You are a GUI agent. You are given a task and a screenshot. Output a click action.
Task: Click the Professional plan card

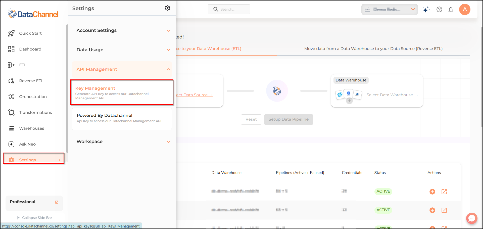tap(34, 203)
